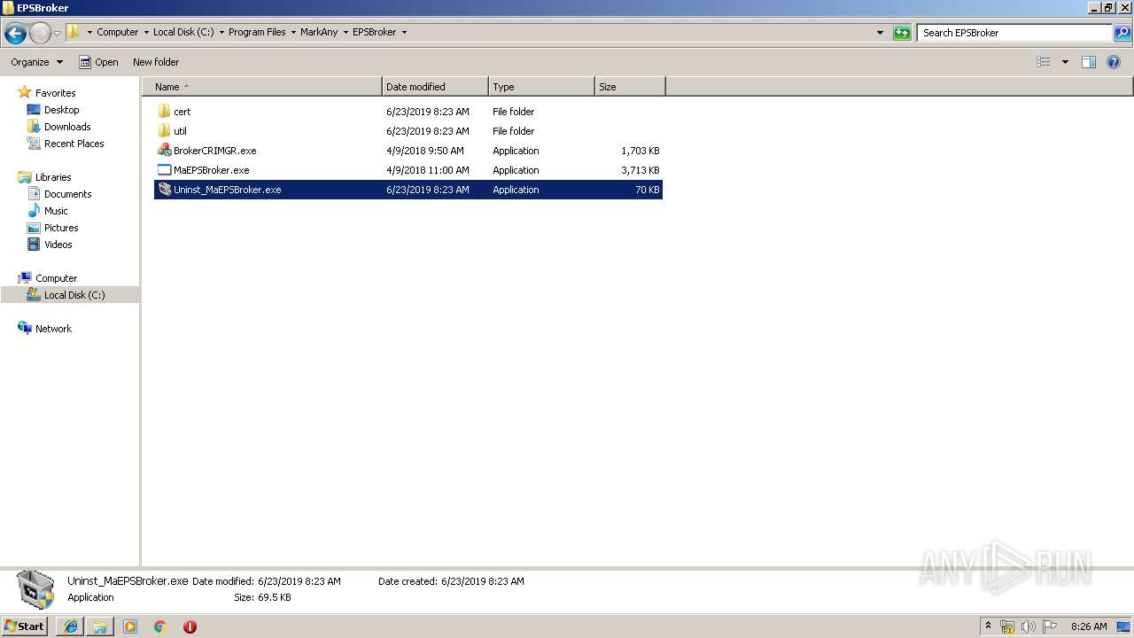Sort by Date modified column
The image size is (1134, 638).
[435, 87]
